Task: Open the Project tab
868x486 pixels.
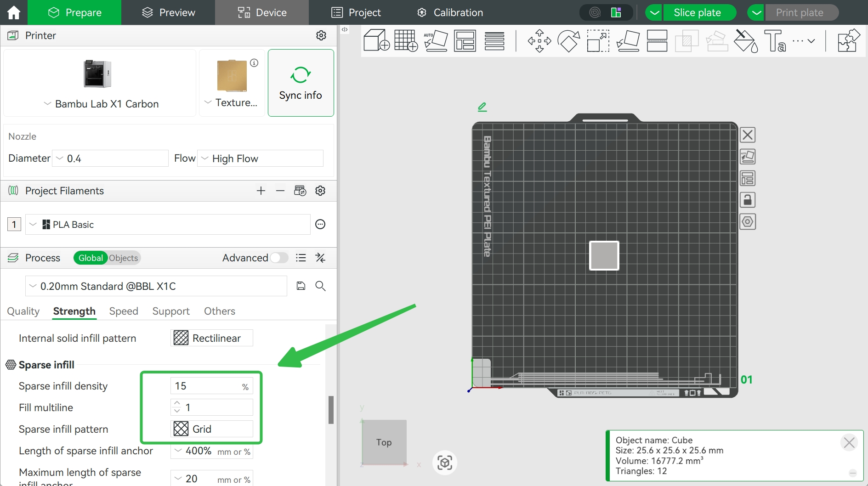Action: (356, 12)
